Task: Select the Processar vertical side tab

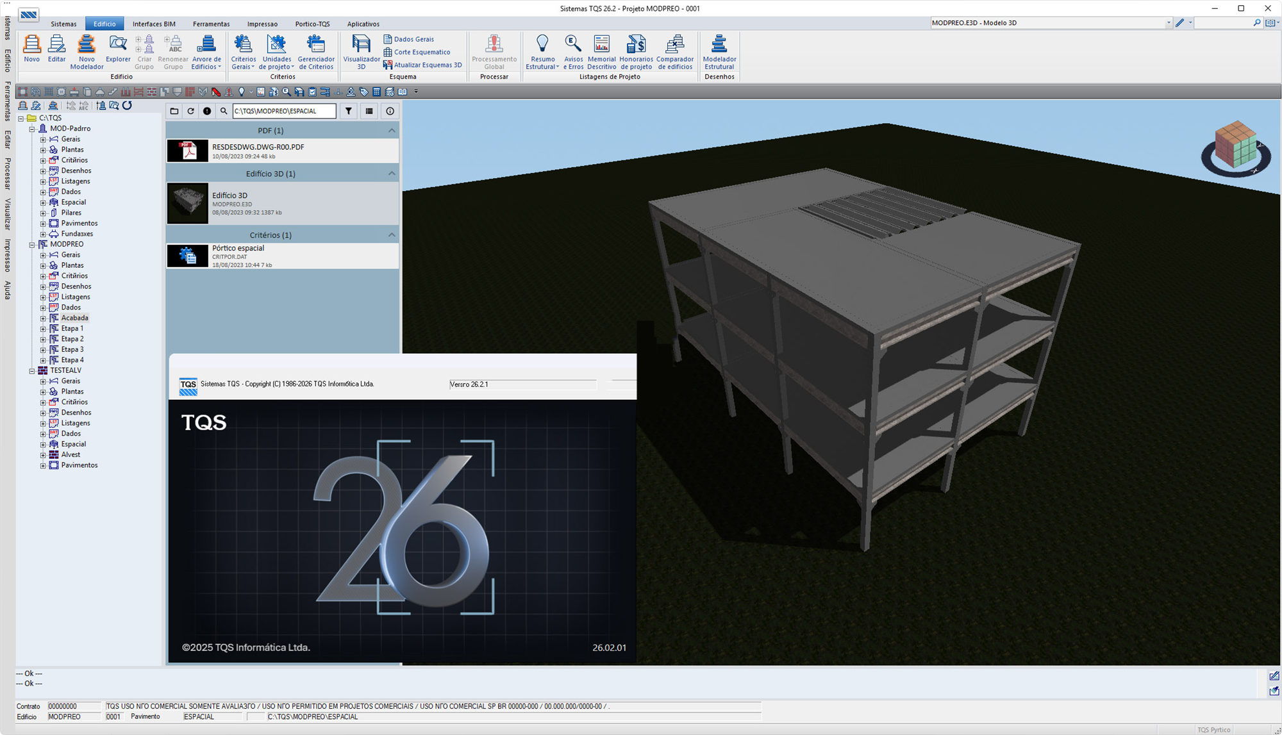Action: pyautogui.click(x=8, y=174)
